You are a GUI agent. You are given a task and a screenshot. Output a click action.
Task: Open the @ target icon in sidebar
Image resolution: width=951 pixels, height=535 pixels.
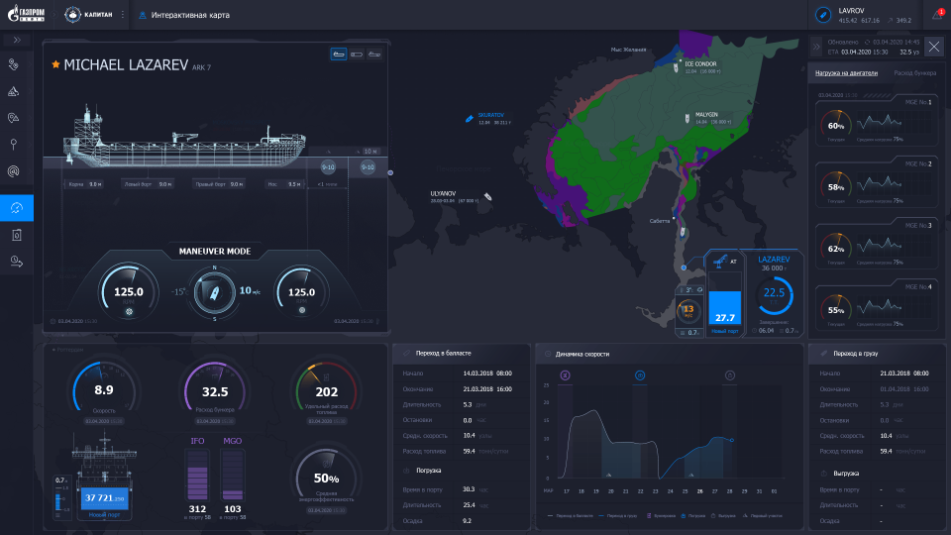coord(16,170)
